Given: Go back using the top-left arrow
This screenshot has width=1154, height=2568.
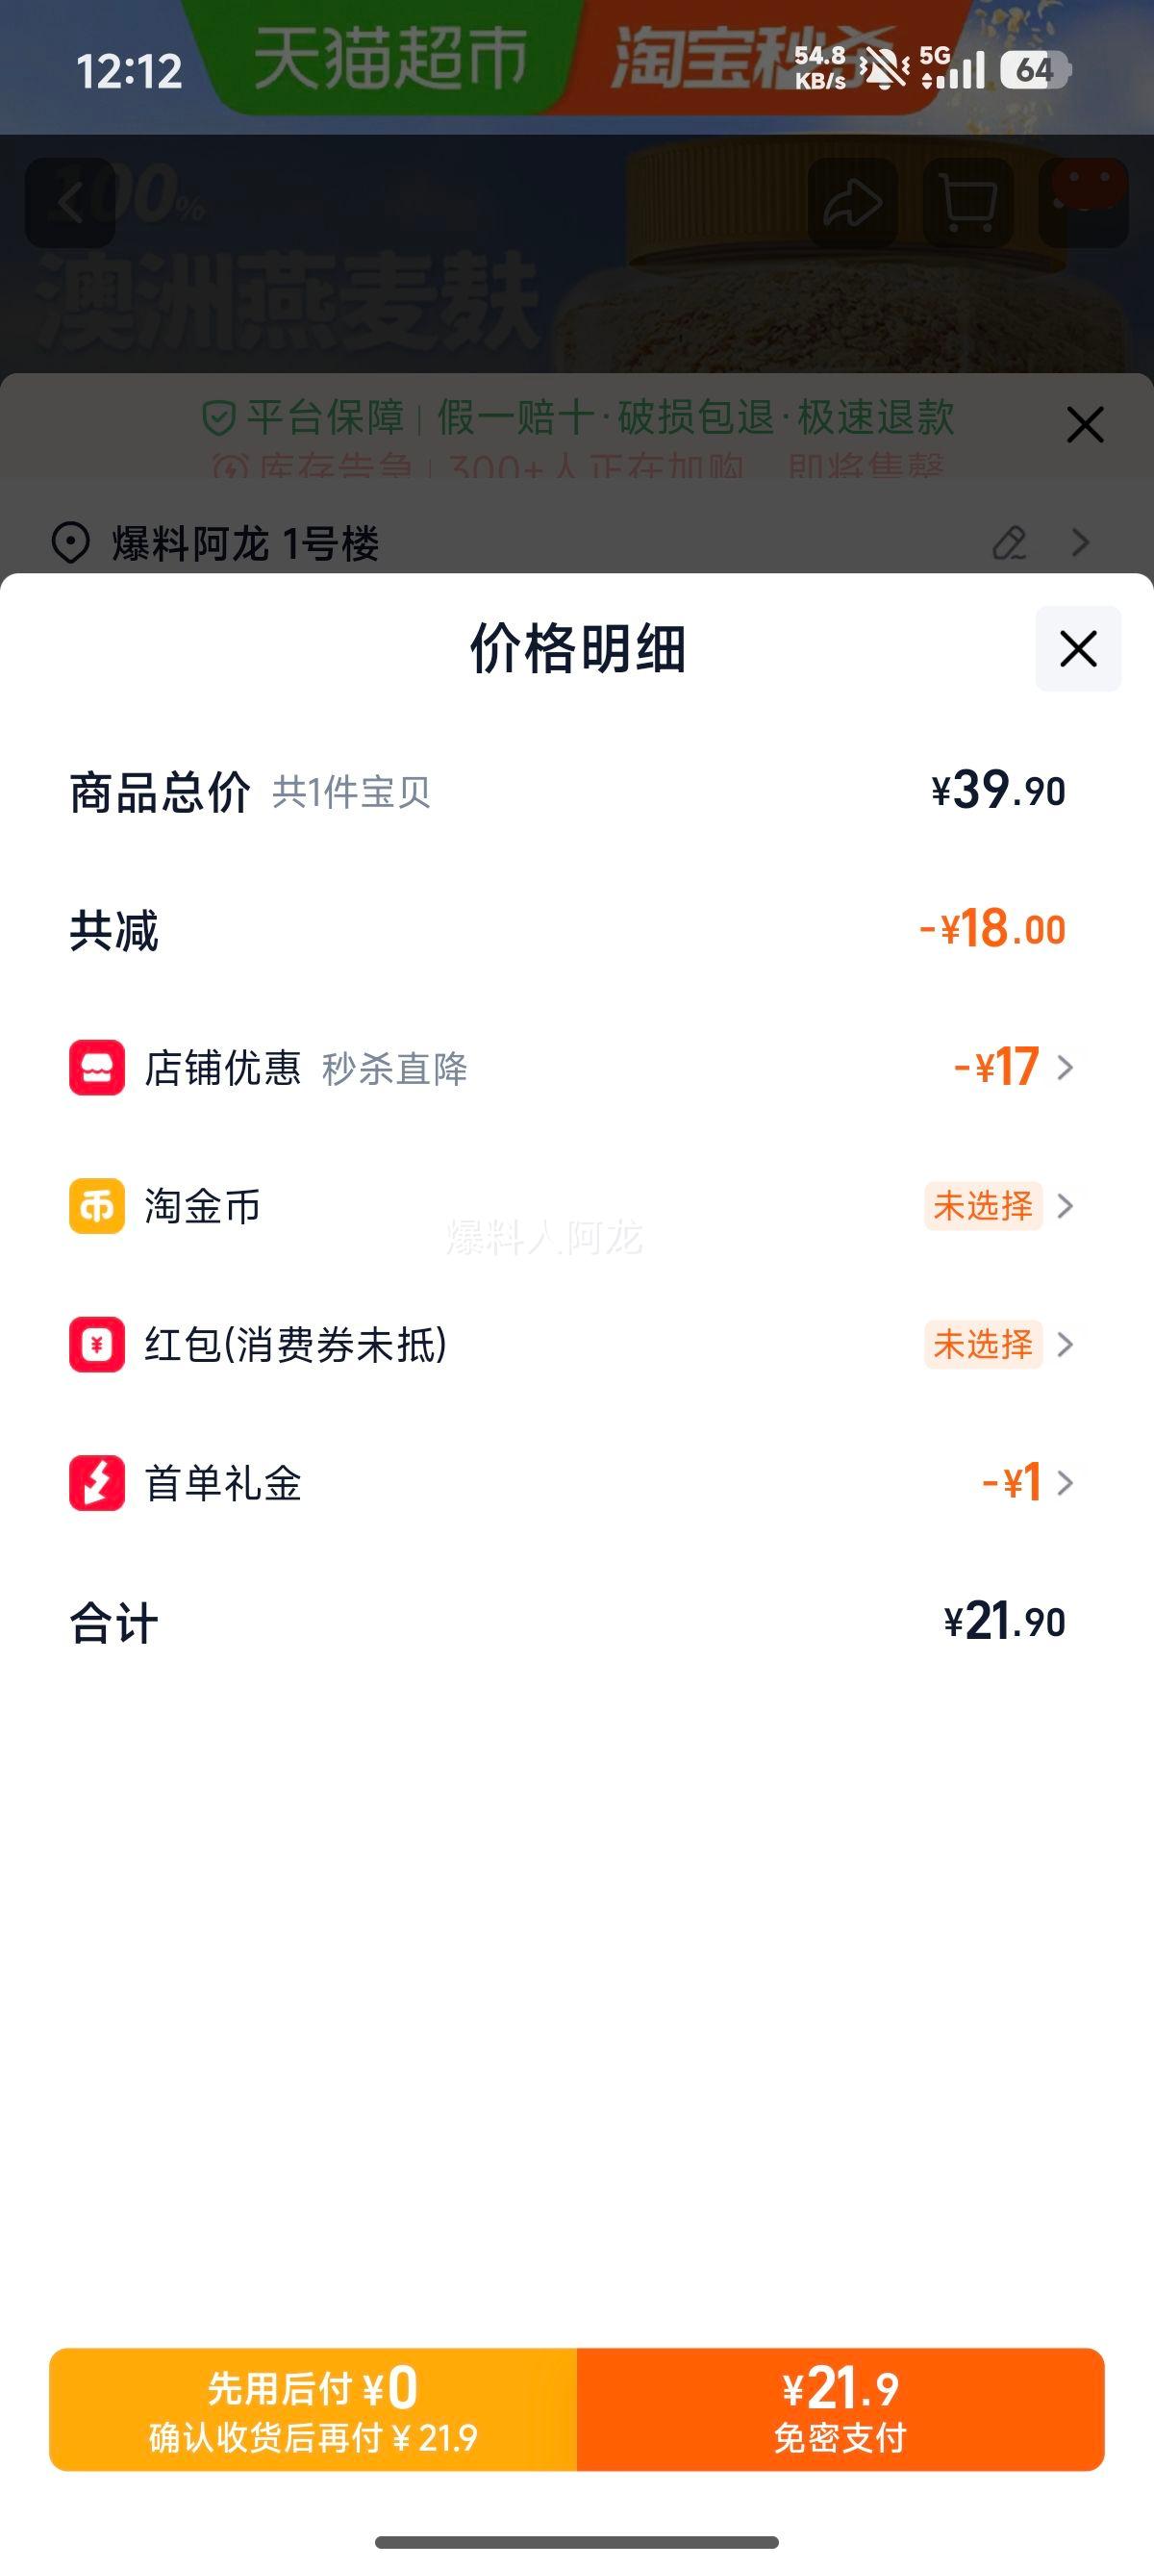Looking at the screenshot, I should 70,203.
